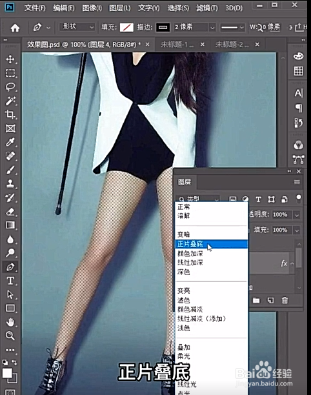The height and width of the screenshot is (395, 311).
Task: Select the Path Selection tool
Action: click(10, 294)
